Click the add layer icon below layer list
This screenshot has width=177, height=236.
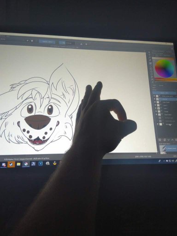(x=160, y=140)
